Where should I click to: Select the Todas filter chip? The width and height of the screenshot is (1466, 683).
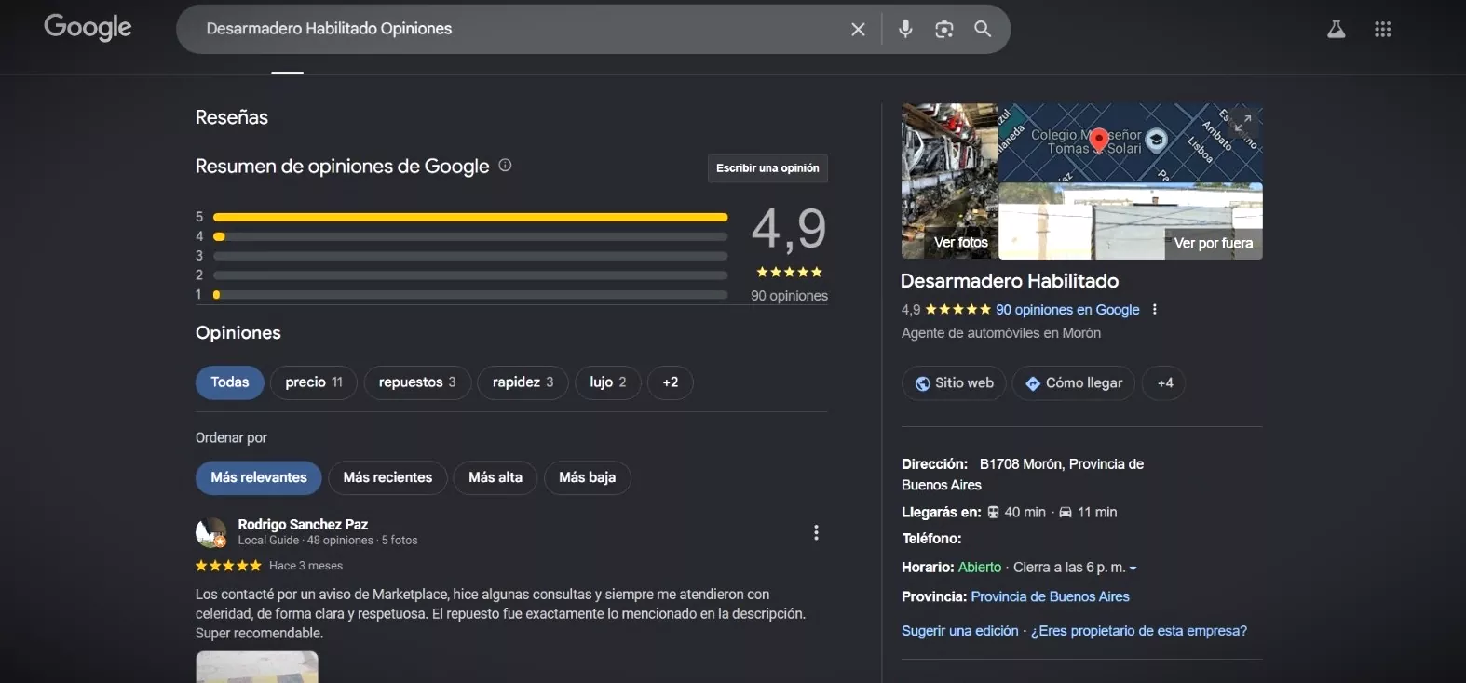(230, 382)
